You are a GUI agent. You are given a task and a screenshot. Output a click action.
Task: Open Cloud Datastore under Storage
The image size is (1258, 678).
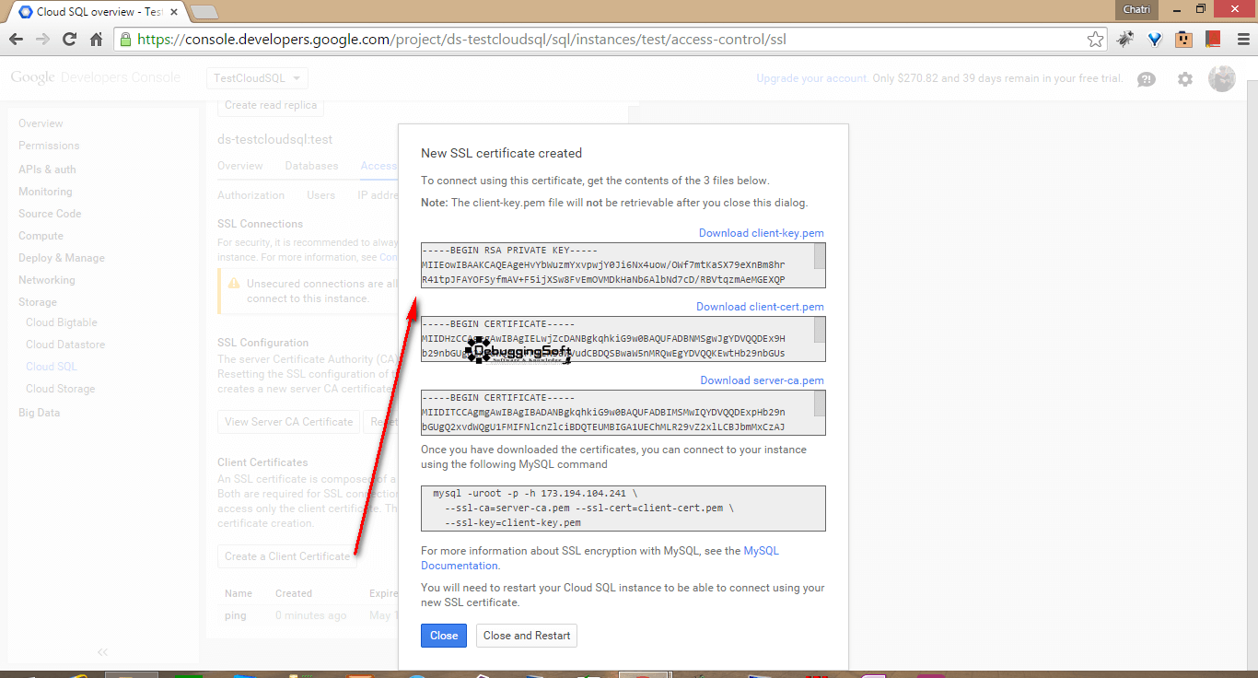click(x=65, y=345)
